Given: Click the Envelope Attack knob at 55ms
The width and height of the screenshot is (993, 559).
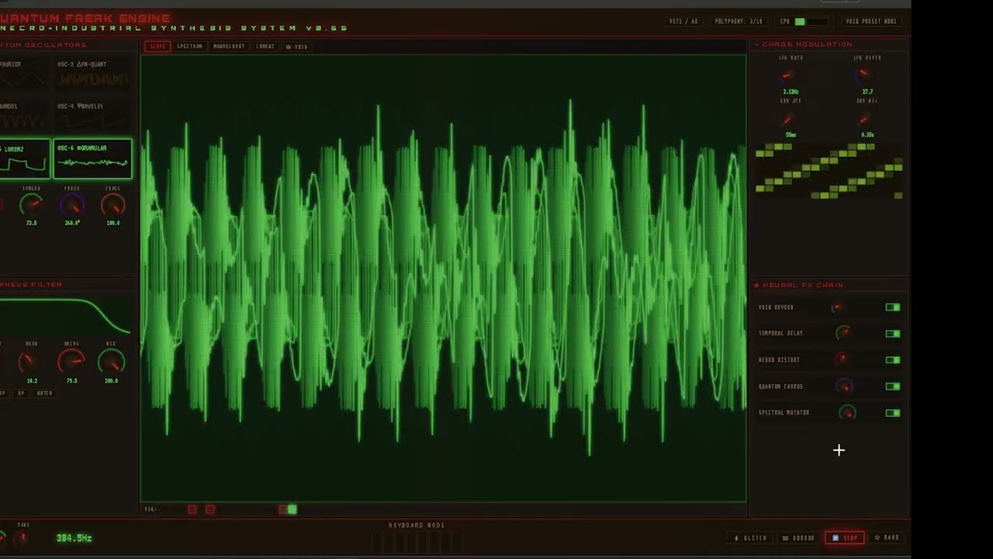Looking at the screenshot, I should point(789,120).
